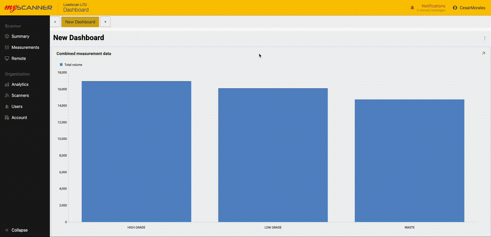Click the HIGH GRADE bar

pos(136,151)
